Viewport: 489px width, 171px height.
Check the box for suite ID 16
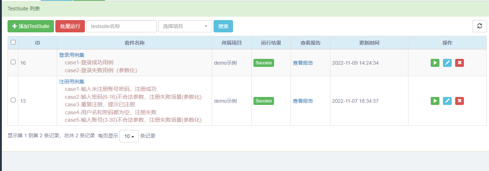(x=13, y=62)
